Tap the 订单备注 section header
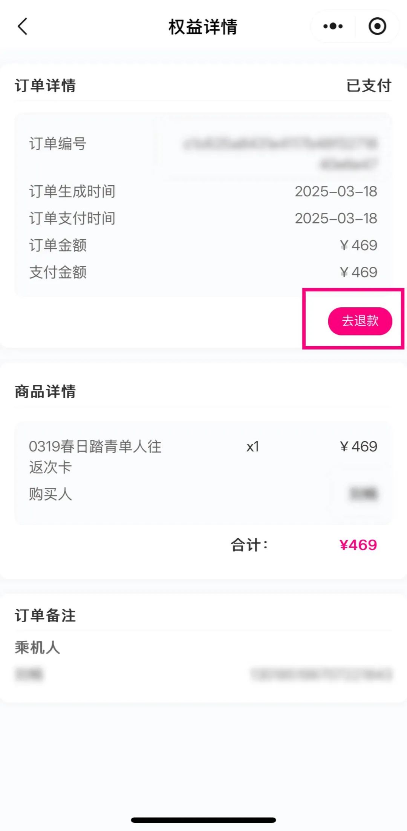 pyautogui.click(x=45, y=616)
